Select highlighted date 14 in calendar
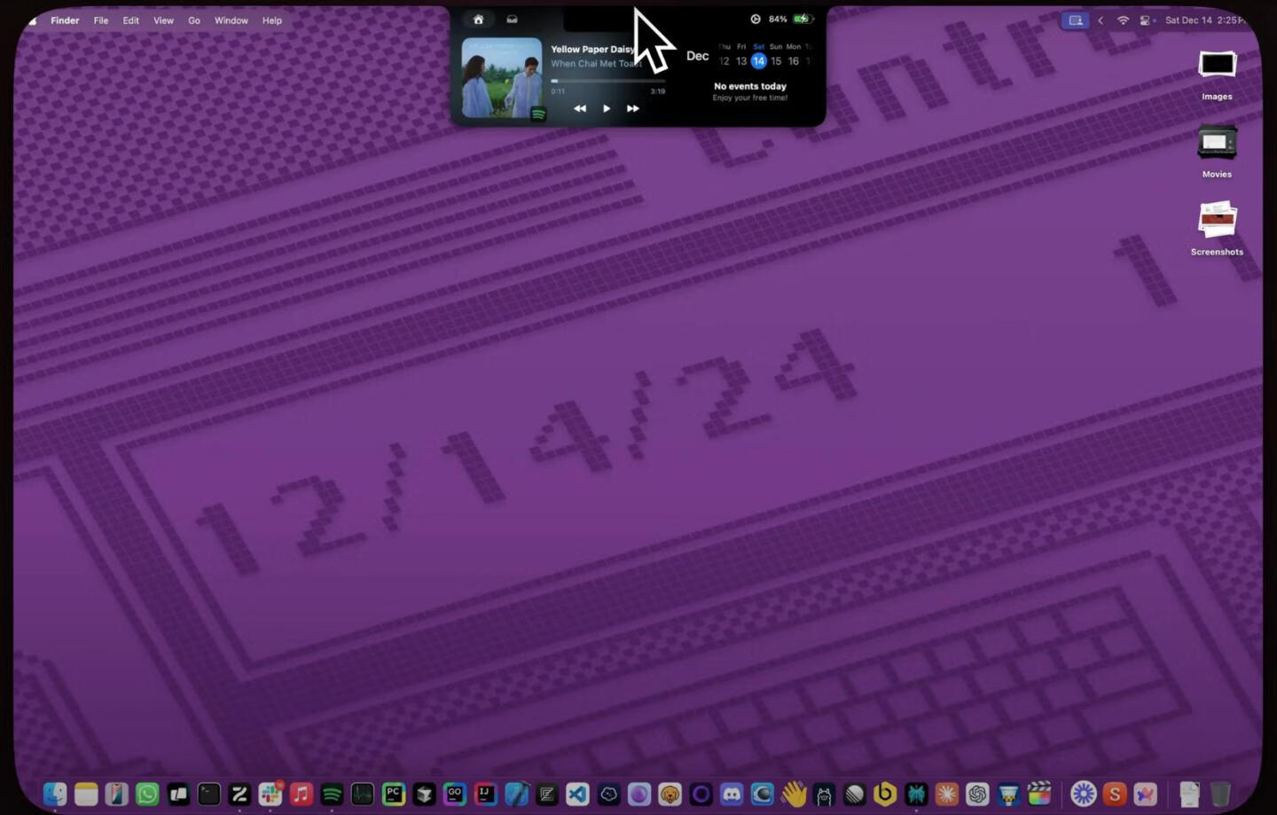Screen dimensions: 1277x815 click(758, 61)
